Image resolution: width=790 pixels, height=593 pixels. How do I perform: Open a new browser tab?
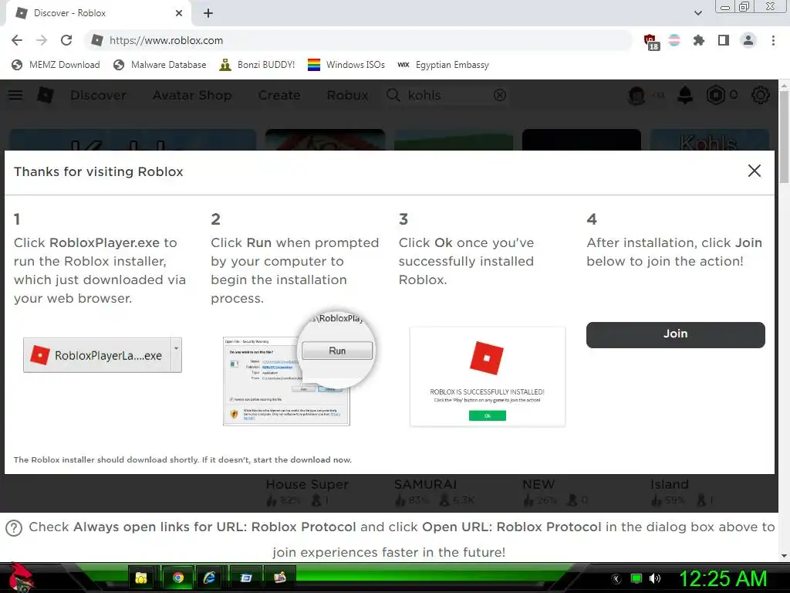point(208,13)
